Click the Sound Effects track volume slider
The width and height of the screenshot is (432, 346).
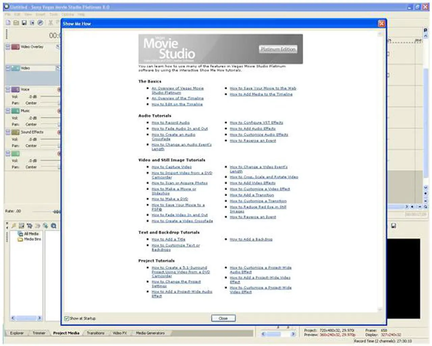[50, 139]
